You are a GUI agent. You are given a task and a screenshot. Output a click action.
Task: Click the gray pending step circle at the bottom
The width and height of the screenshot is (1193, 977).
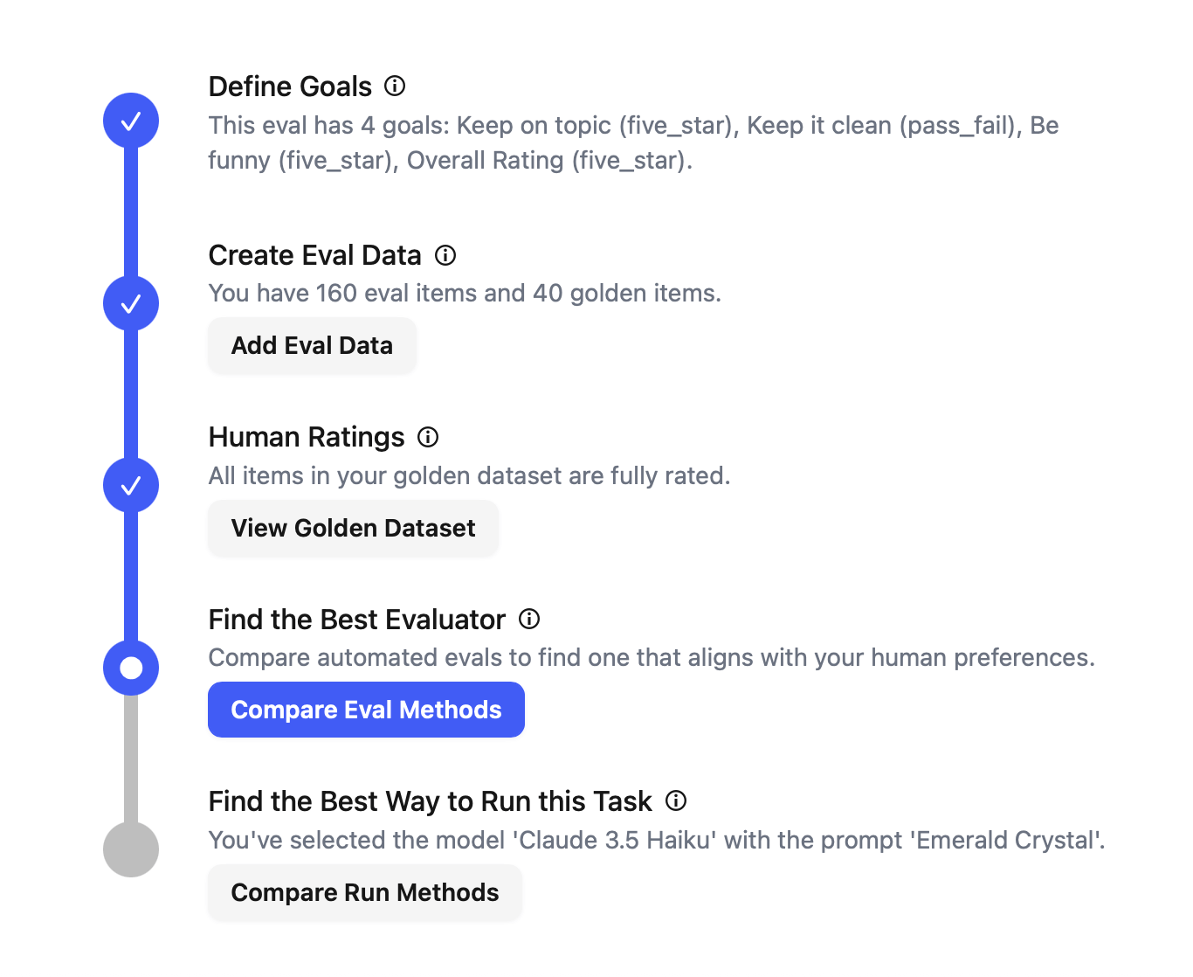point(131,849)
